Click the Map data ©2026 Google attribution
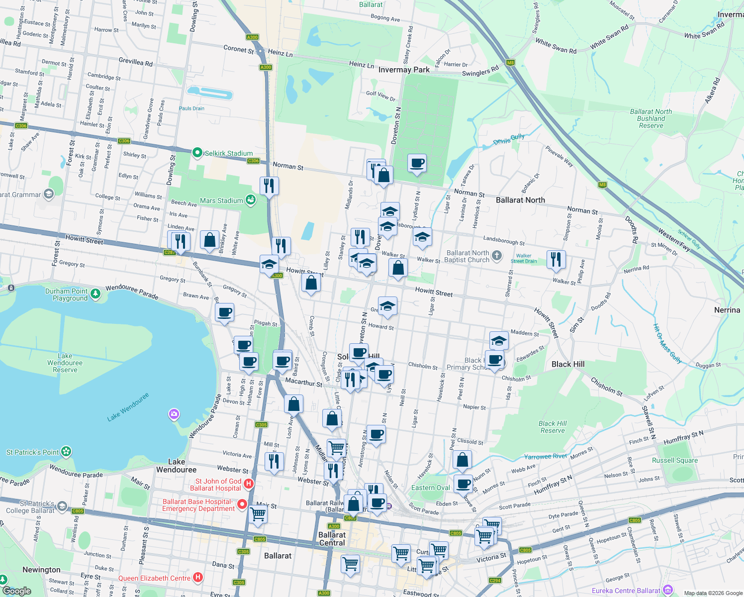744x597 pixels. 713,593
